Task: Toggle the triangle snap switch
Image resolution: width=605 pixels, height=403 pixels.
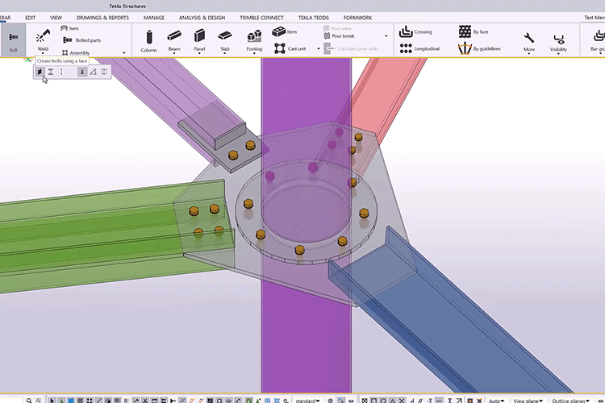Action: pos(392,401)
